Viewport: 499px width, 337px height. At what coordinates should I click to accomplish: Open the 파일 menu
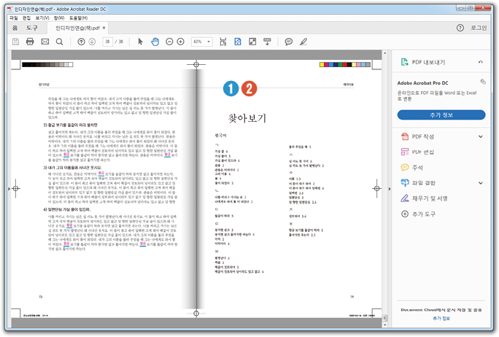pyautogui.click(x=14, y=18)
